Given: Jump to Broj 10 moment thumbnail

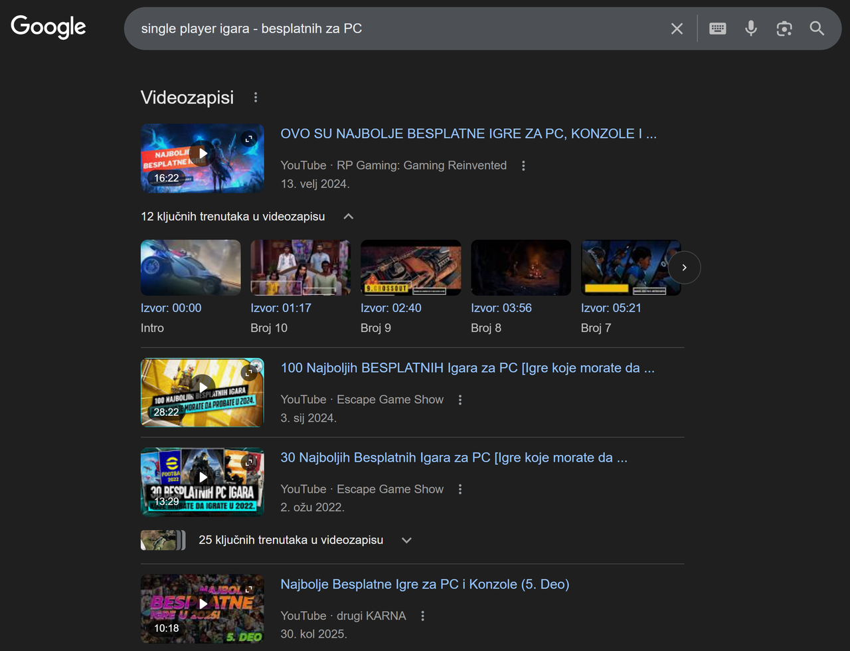Looking at the screenshot, I should (x=300, y=268).
